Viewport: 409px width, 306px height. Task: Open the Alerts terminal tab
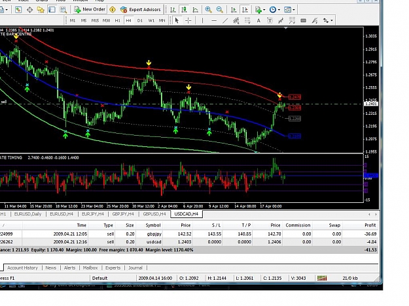pyautogui.click(x=69, y=268)
